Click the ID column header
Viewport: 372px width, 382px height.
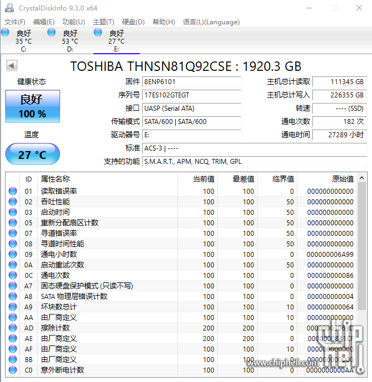click(x=28, y=179)
